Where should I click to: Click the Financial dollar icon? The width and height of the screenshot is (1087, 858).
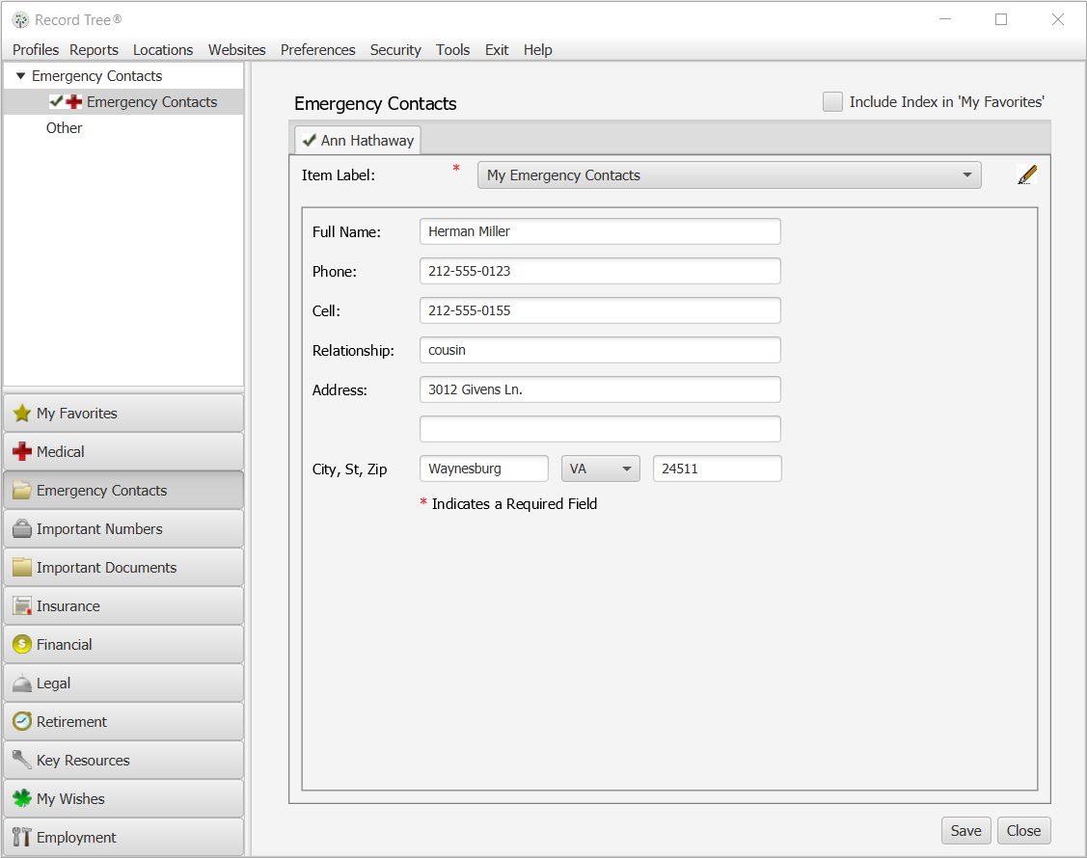coord(20,644)
